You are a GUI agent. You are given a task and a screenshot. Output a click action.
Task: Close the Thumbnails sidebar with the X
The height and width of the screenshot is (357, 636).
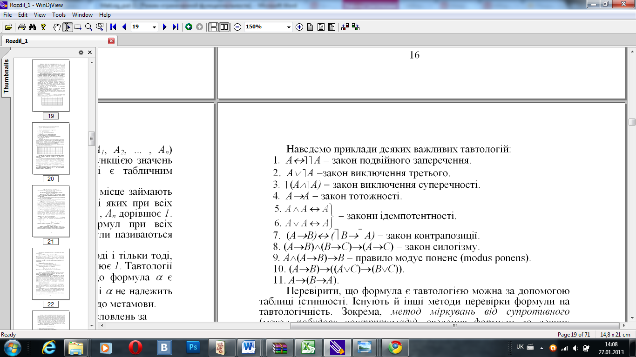90,53
